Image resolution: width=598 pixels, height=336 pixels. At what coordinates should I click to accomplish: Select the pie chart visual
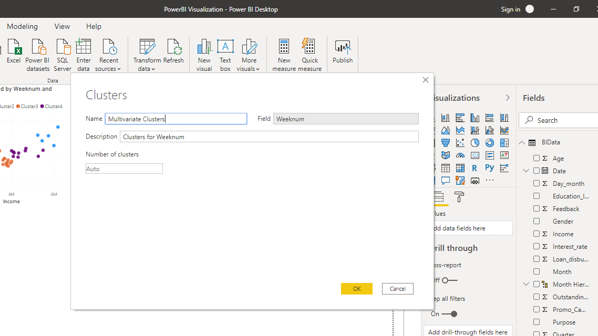[475, 143]
